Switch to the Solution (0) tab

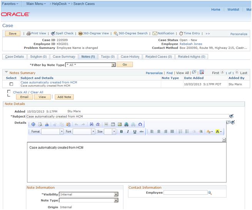coord(38,57)
